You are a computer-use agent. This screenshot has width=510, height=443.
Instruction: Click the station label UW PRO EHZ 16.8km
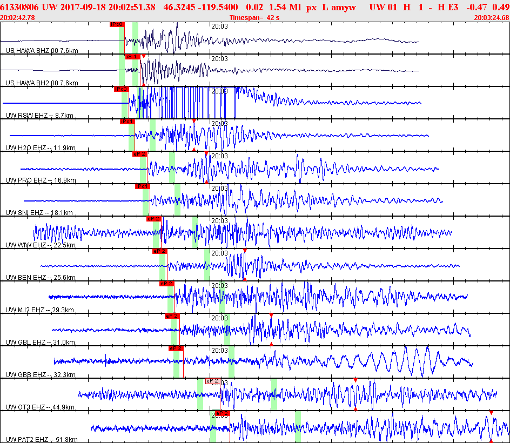click(41, 180)
